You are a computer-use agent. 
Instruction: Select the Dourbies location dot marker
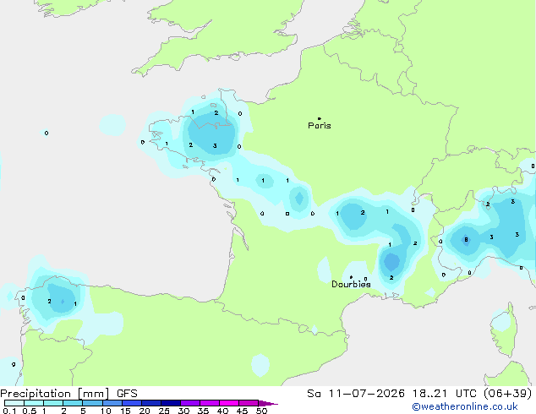(x=351, y=277)
